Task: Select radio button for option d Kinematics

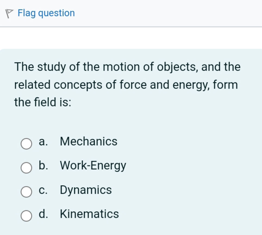Action: pyautogui.click(x=26, y=216)
